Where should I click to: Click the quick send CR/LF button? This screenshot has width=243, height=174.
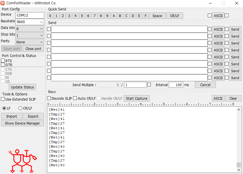pyautogui.click(x=175, y=16)
